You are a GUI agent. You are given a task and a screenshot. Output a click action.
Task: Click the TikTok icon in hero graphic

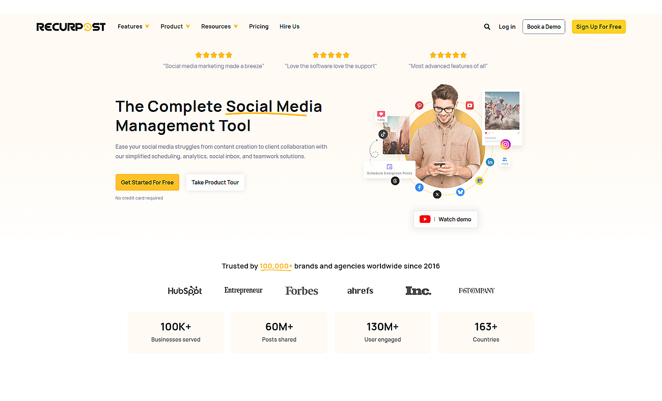click(383, 134)
